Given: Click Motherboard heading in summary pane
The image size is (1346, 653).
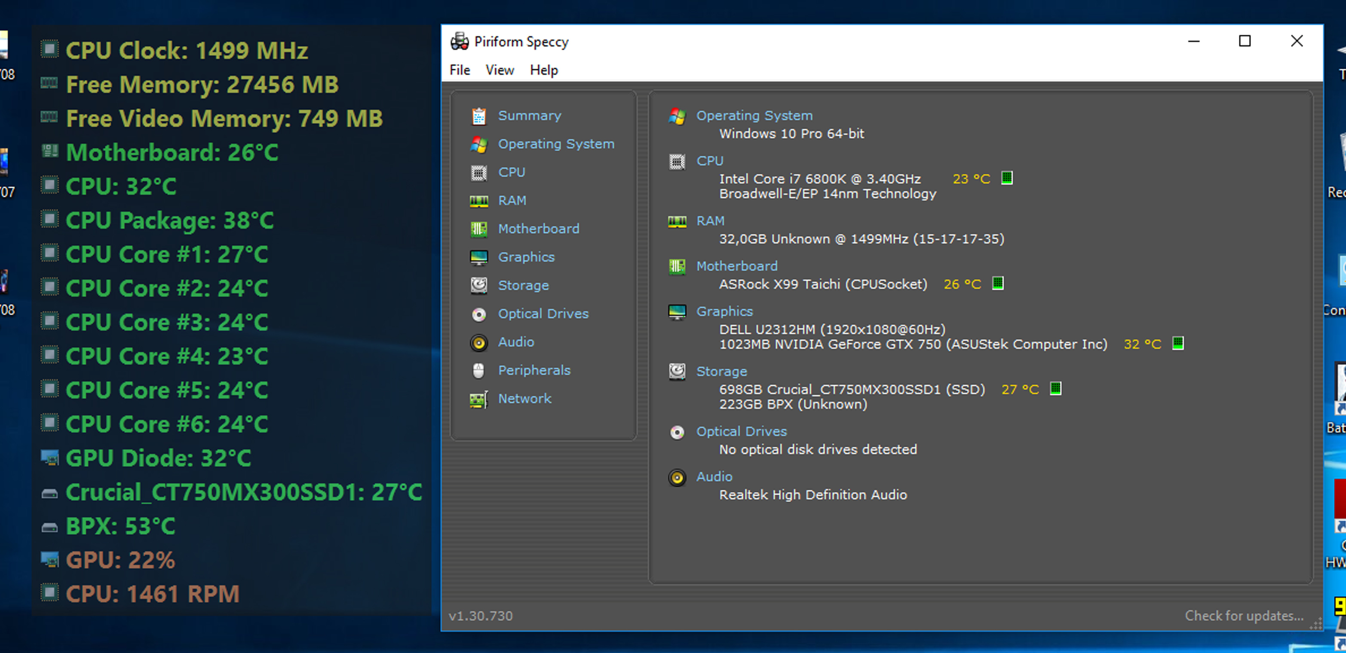Looking at the screenshot, I should click(x=737, y=266).
